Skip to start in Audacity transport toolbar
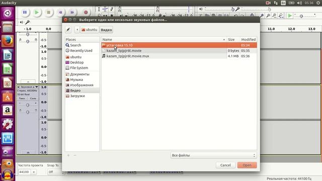This screenshot has width=322, height=181. point(60,12)
